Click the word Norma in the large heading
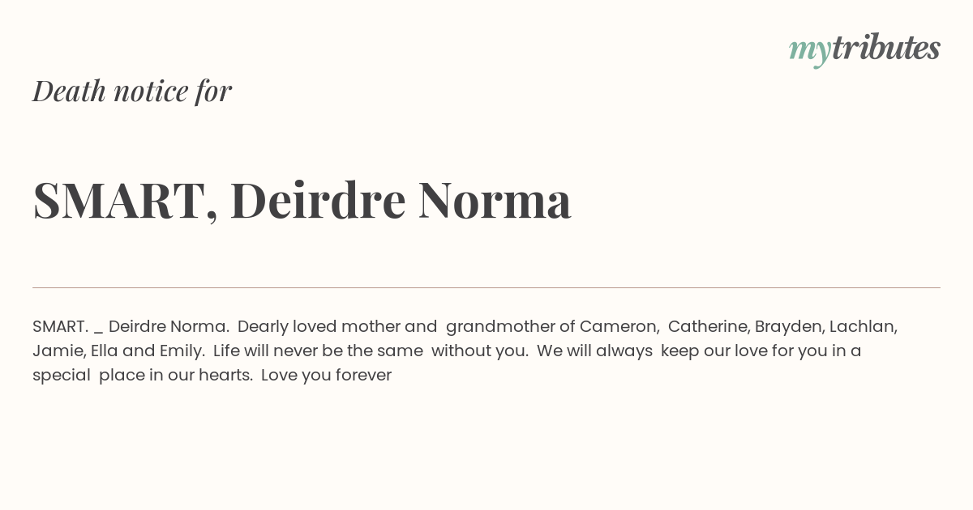 point(495,200)
